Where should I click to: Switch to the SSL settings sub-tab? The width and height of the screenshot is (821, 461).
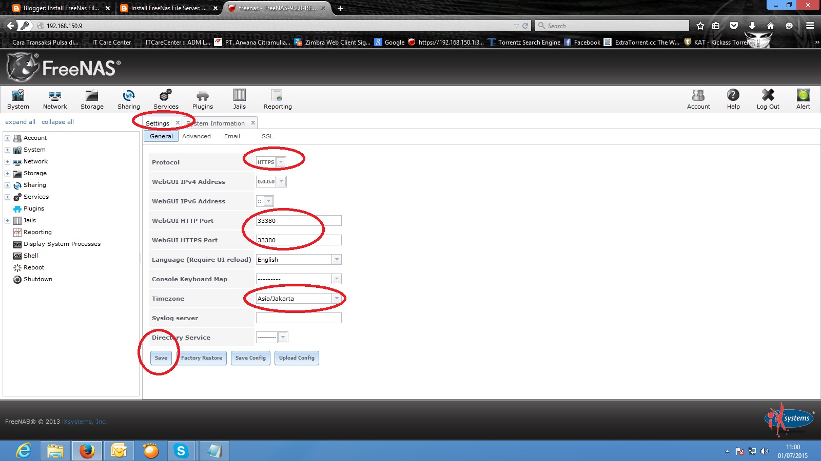pyautogui.click(x=267, y=136)
